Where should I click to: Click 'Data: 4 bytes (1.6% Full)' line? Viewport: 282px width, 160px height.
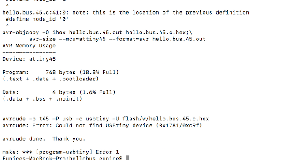[x=59, y=92]
